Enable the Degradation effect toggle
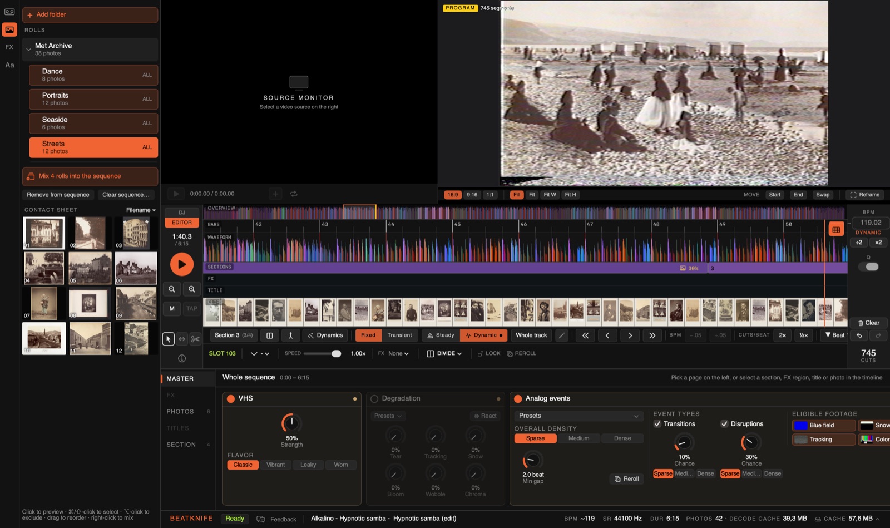The width and height of the screenshot is (890, 528). [374, 399]
